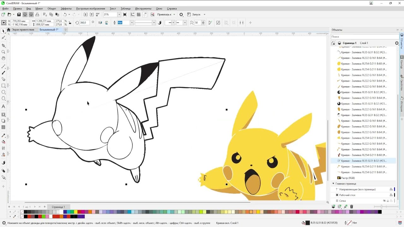Select the Shape edit tool
Viewport: 404px width, 227px height.
(x=3, y=38)
